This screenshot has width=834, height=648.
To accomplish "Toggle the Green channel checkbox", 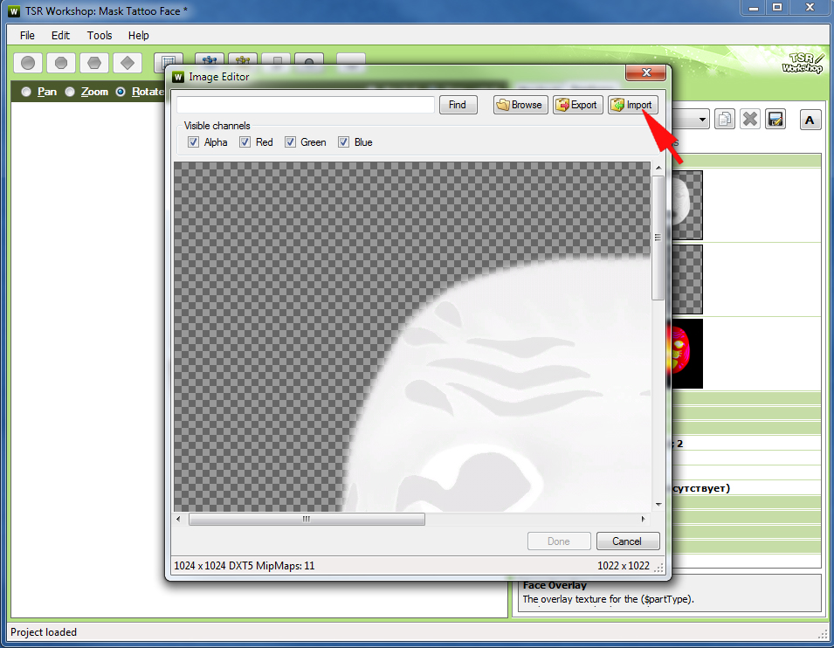I will [x=290, y=142].
